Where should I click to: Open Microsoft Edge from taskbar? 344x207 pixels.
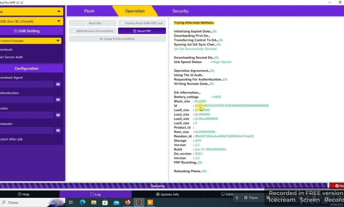point(82,203)
